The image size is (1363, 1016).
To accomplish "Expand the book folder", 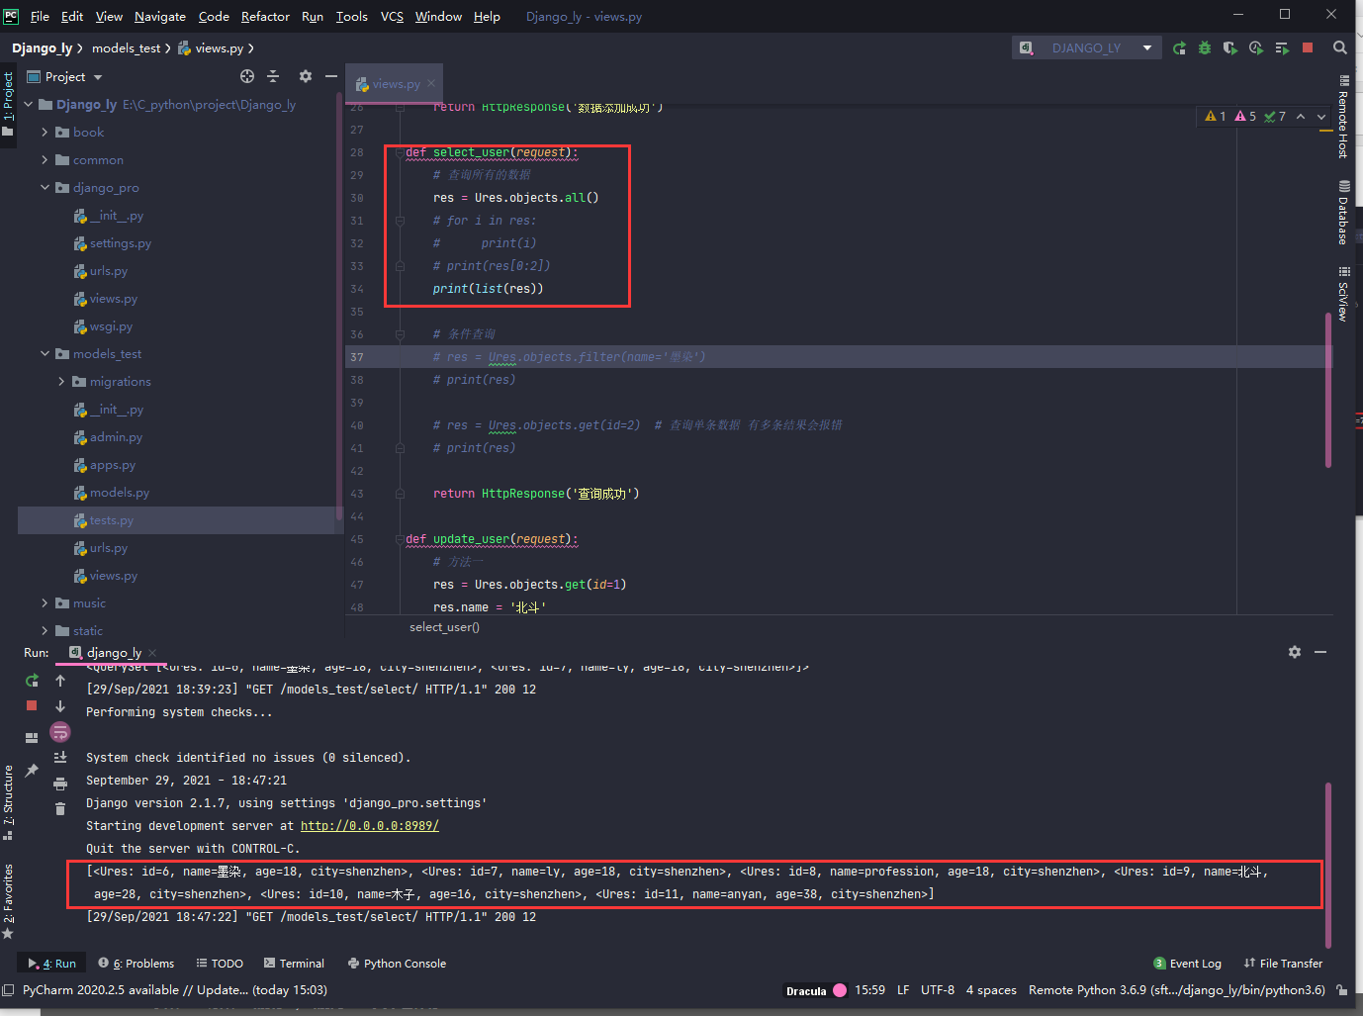I will (x=45, y=132).
